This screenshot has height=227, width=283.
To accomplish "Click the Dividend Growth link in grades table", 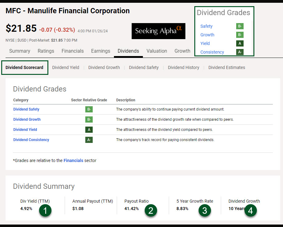I will click(x=27, y=120).
